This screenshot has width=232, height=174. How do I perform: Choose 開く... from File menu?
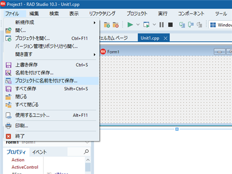51,30
